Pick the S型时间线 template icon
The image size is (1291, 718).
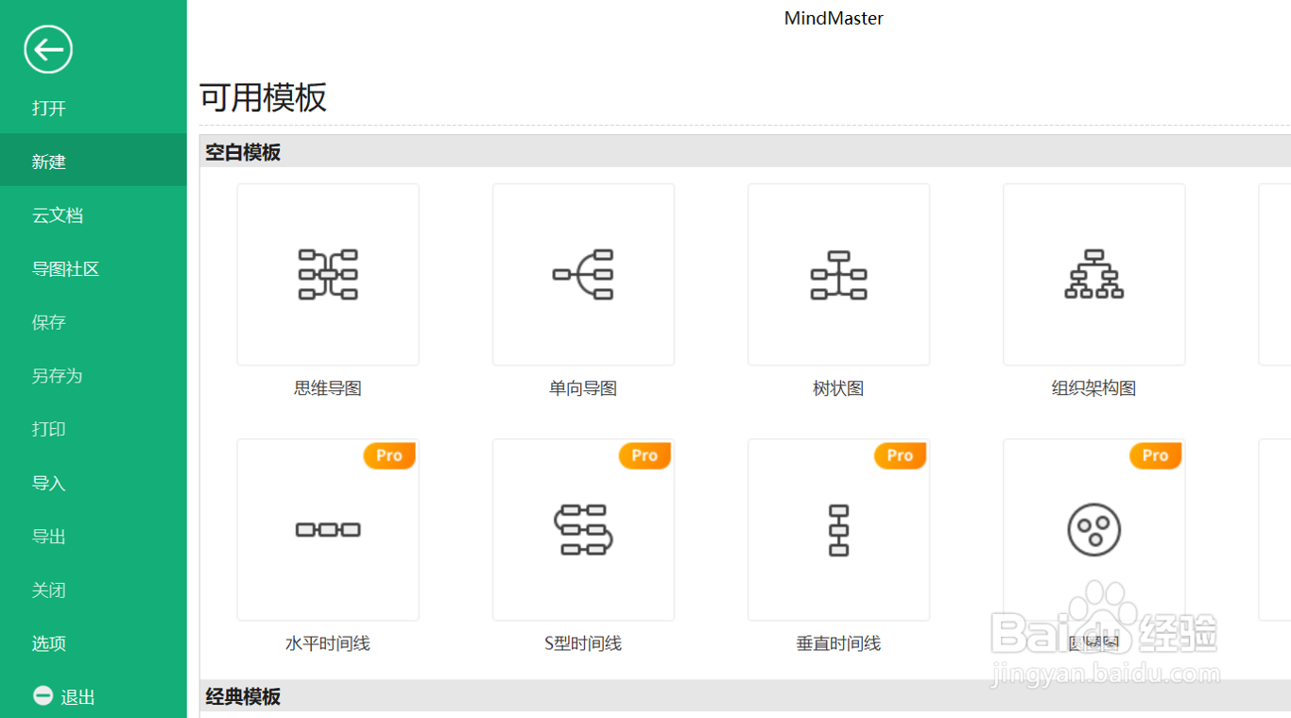coord(583,529)
